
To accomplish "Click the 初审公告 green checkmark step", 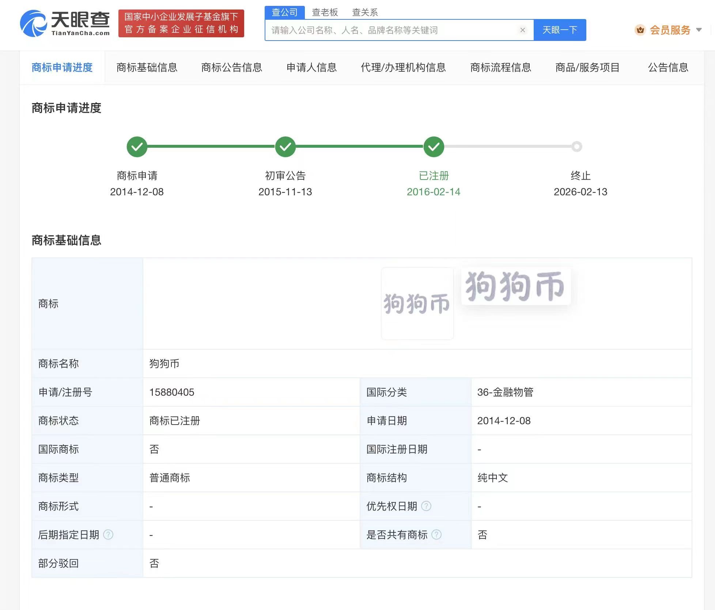I will pyautogui.click(x=285, y=147).
